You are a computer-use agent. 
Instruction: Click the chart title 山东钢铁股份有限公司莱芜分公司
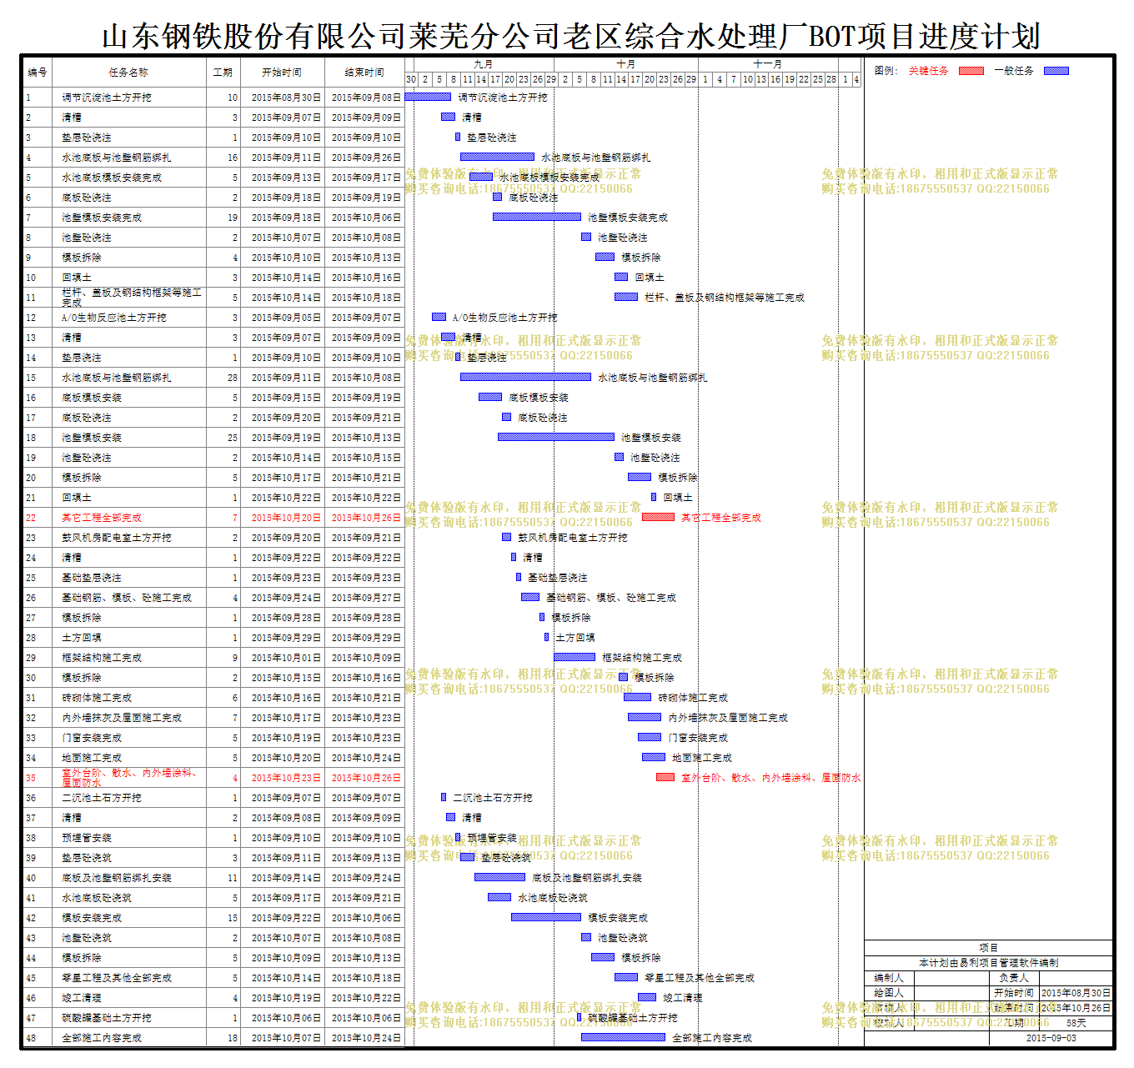point(330,37)
